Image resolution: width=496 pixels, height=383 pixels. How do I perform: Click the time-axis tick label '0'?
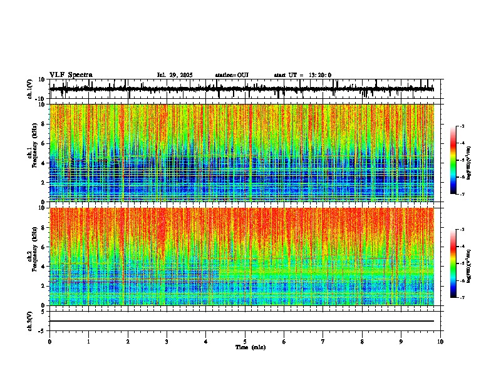[49, 342]
